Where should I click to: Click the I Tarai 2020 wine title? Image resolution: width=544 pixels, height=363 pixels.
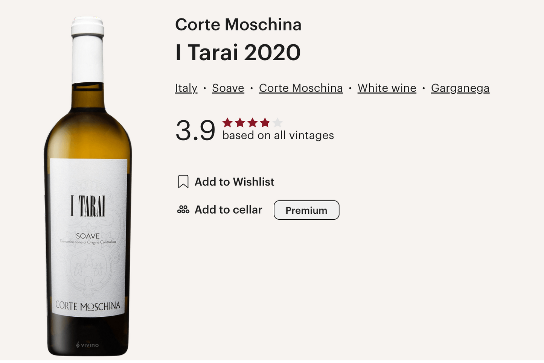pyautogui.click(x=238, y=52)
